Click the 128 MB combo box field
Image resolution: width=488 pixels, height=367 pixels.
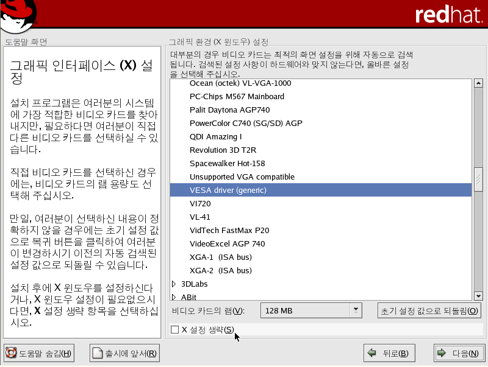tap(311, 310)
